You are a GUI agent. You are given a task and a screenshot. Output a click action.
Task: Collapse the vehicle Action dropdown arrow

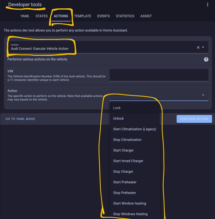pyautogui.click(x=203, y=95)
